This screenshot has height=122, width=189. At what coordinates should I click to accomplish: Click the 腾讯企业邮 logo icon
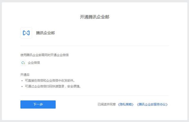coord(26,33)
